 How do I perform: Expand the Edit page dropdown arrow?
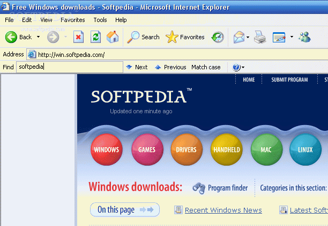[292, 37]
